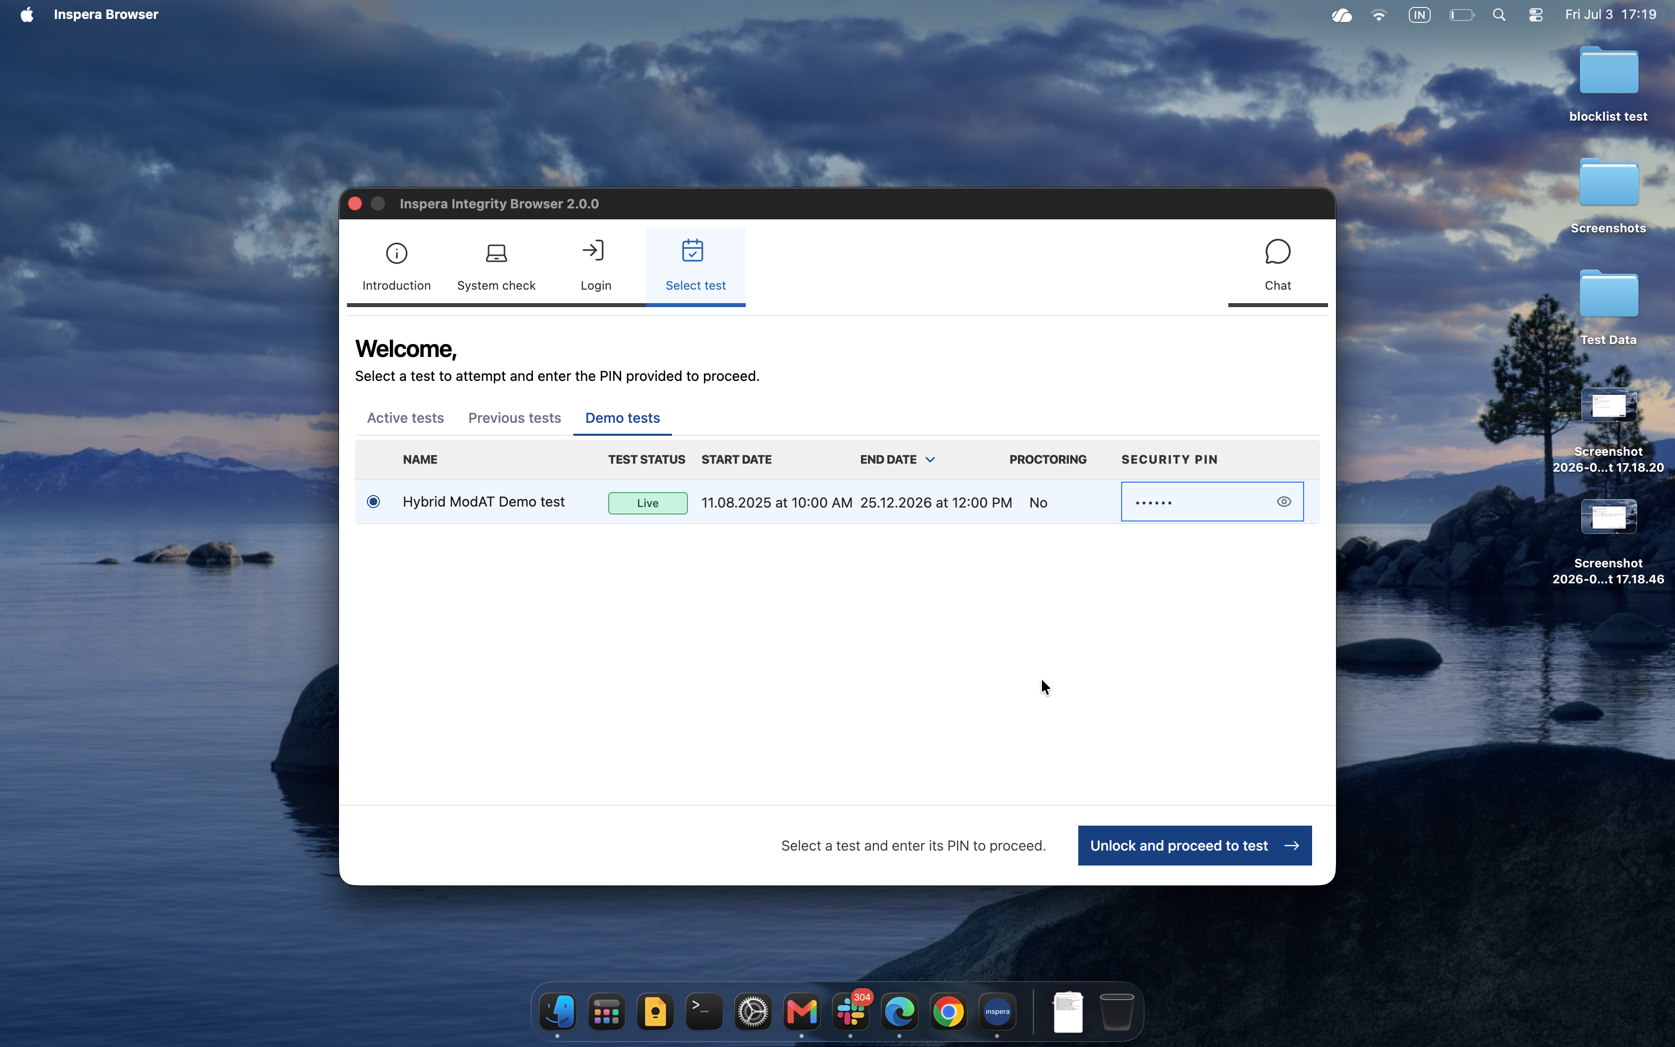Select the Hybrid ModAT Demo test radio button
The image size is (1675, 1047).
click(373, 502)
